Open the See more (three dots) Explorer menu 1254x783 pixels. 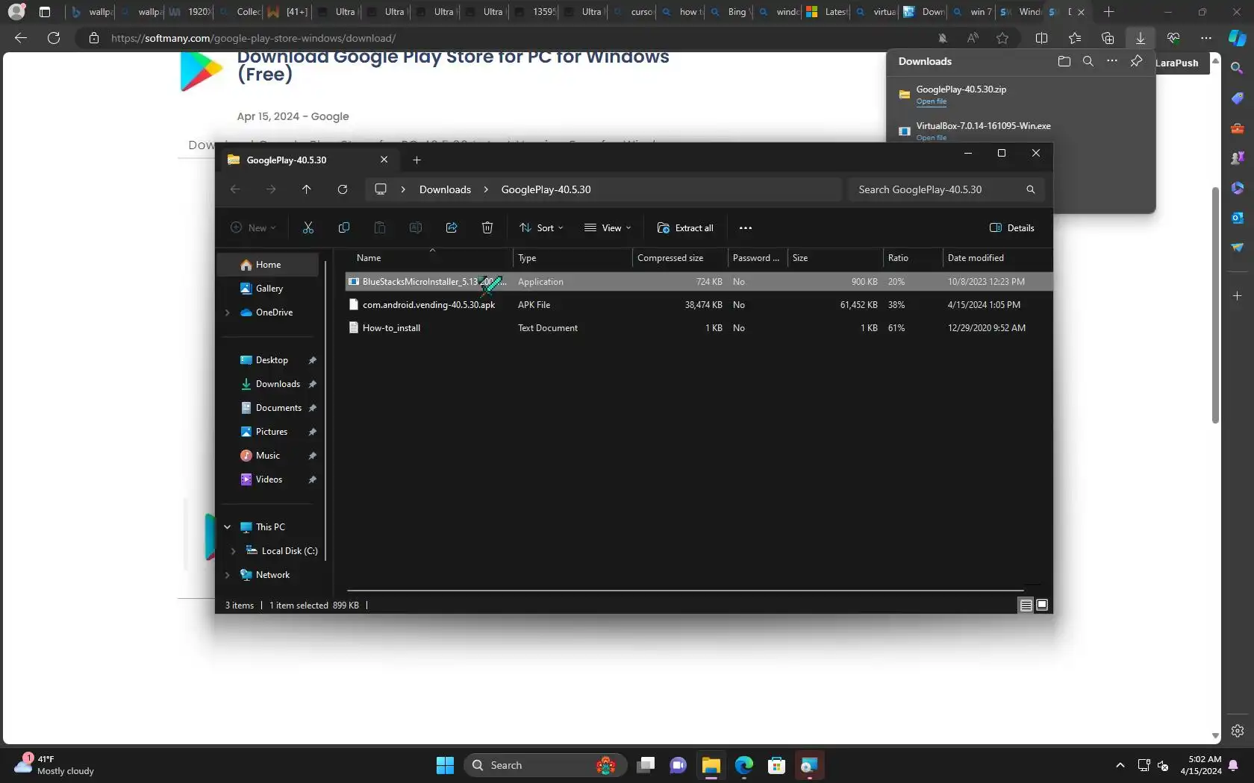click(x=746, y=228)
